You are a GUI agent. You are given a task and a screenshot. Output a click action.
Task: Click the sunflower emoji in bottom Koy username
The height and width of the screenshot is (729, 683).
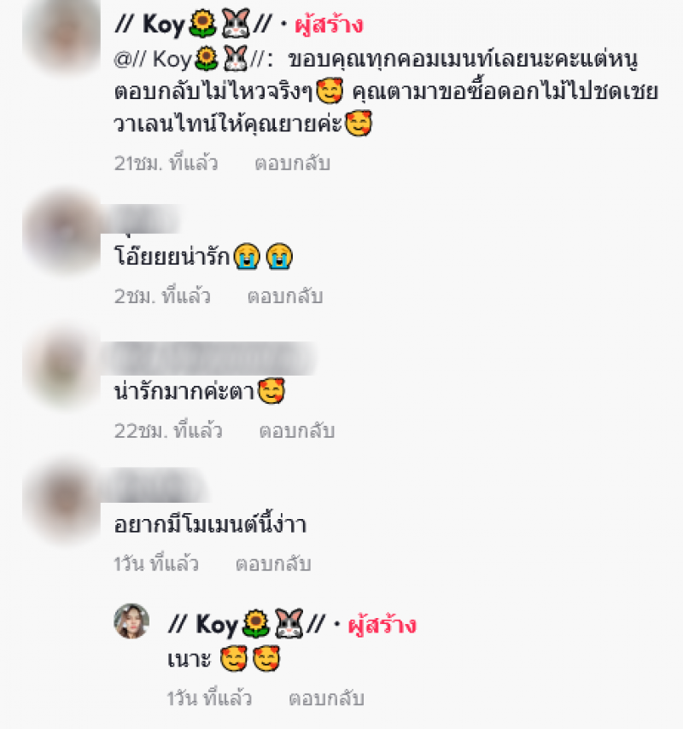pos(256,623)
